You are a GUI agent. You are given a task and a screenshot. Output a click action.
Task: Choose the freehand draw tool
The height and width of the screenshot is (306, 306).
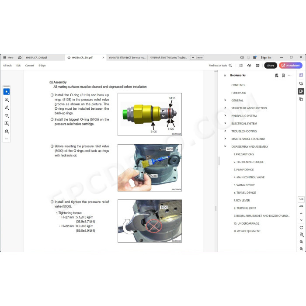coord(7,115)
